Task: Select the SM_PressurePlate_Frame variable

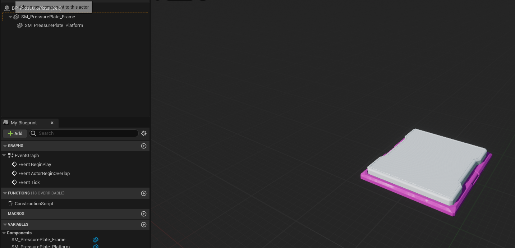Action: pos(38,240)
